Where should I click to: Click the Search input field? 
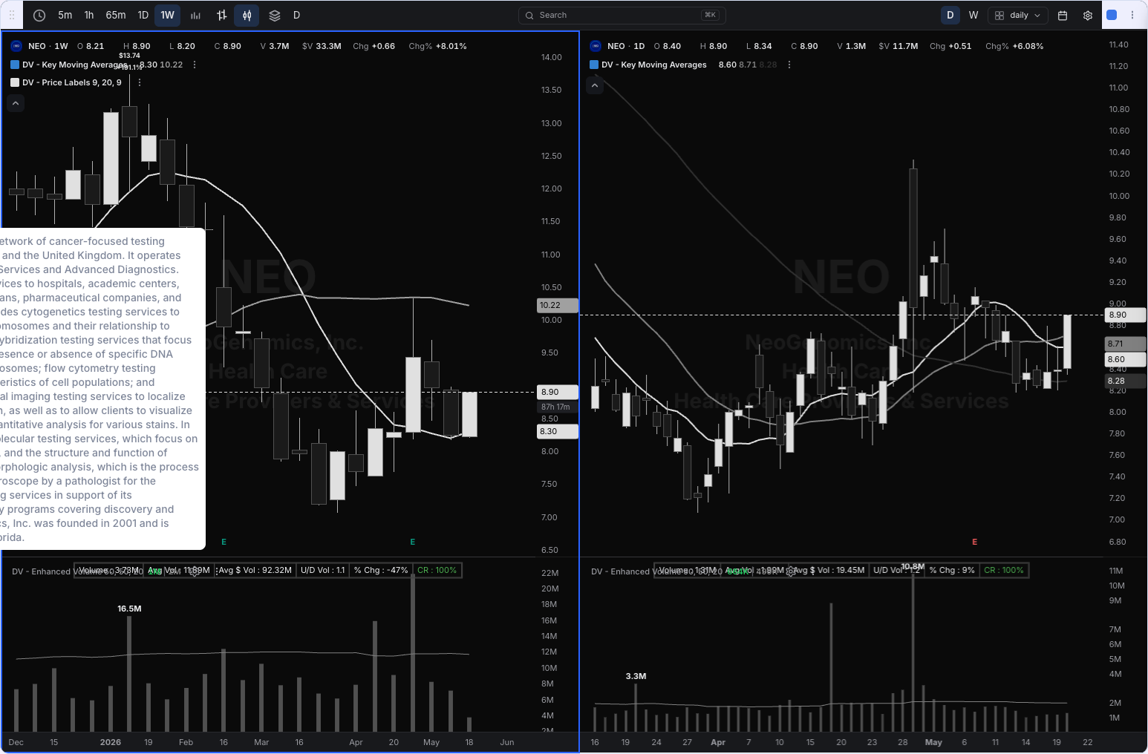pyautogui.click(x=622, y=15)
